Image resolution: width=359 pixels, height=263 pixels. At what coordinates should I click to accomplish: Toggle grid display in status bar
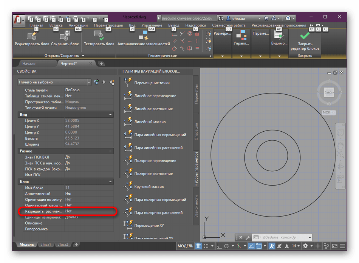(198, 246)
